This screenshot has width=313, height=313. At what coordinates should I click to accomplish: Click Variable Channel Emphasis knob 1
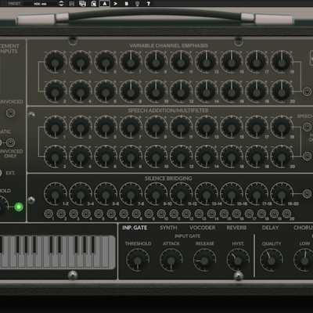[x=55, y=62]
